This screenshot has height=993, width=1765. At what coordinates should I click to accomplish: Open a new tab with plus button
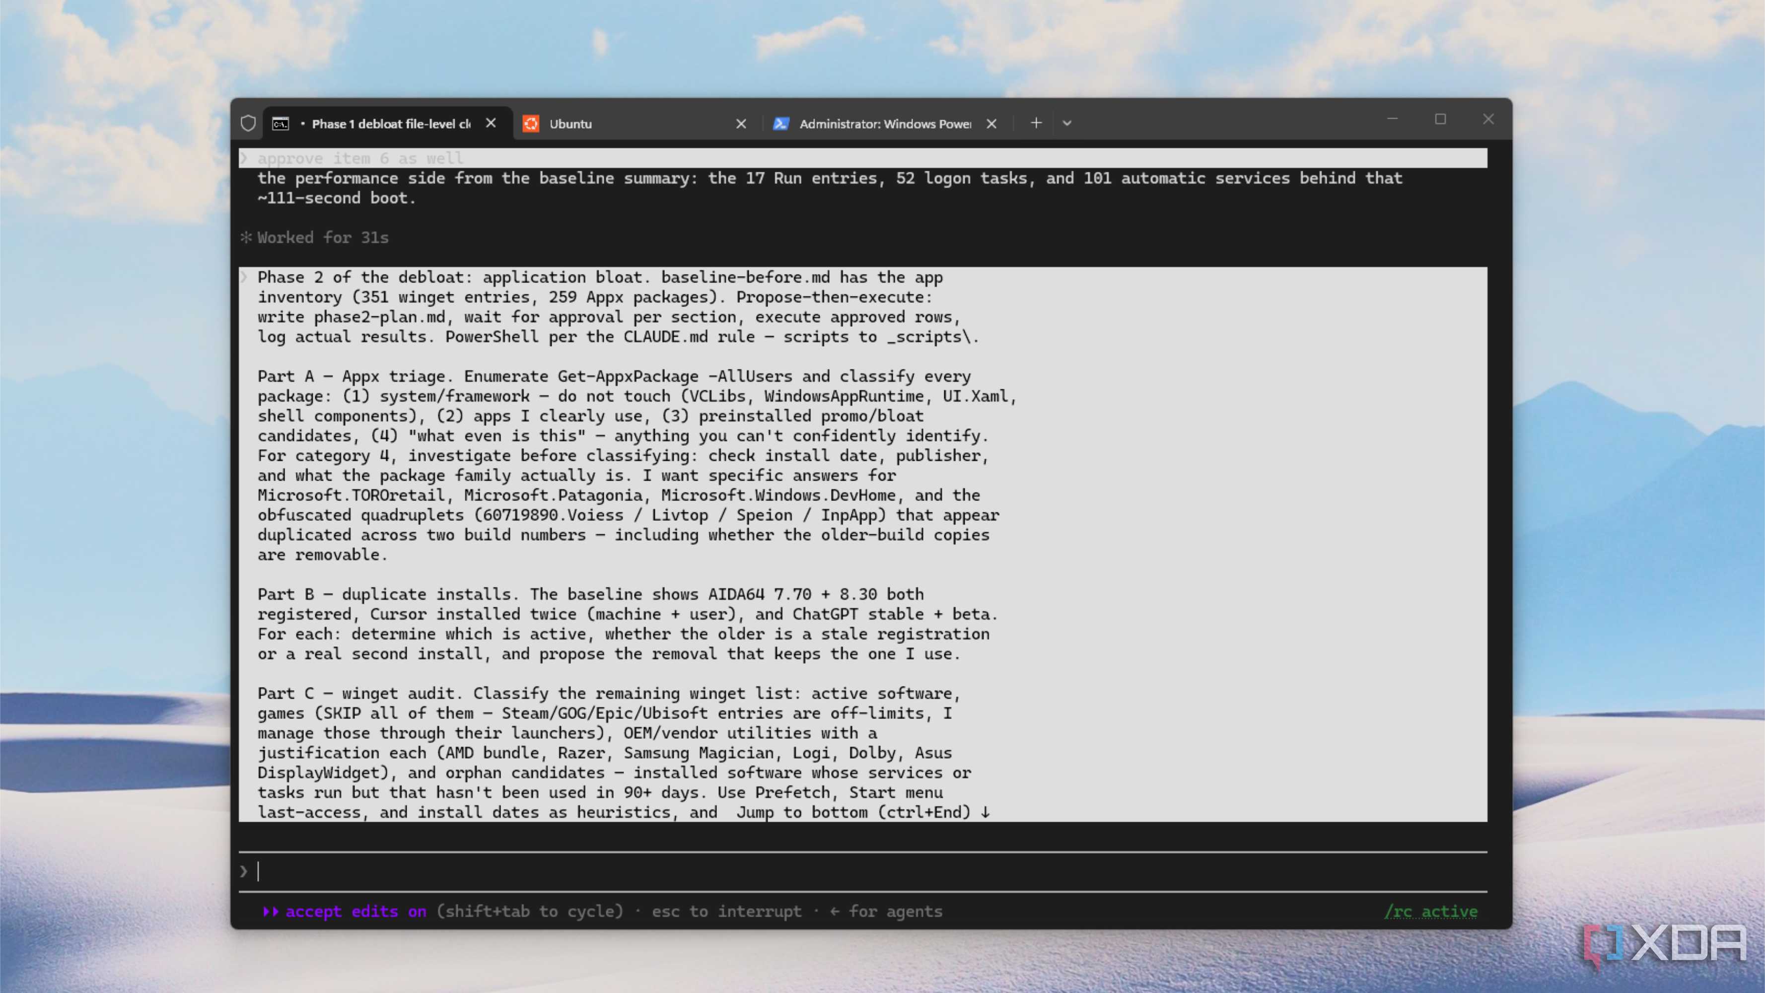[x=1036, y=123]
